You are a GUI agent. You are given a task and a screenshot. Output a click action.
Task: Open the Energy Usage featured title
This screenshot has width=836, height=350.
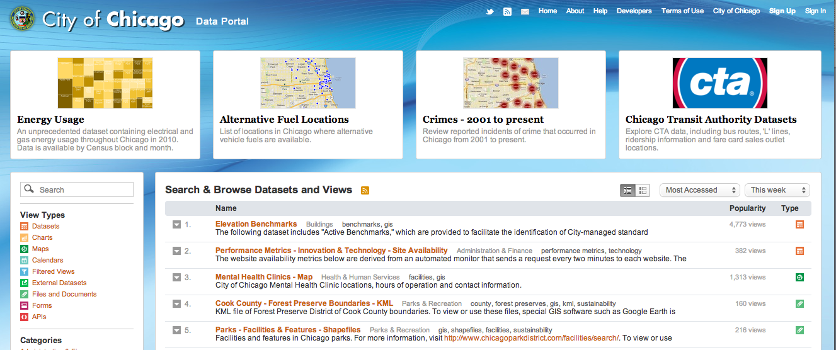[x=50, y=120]
